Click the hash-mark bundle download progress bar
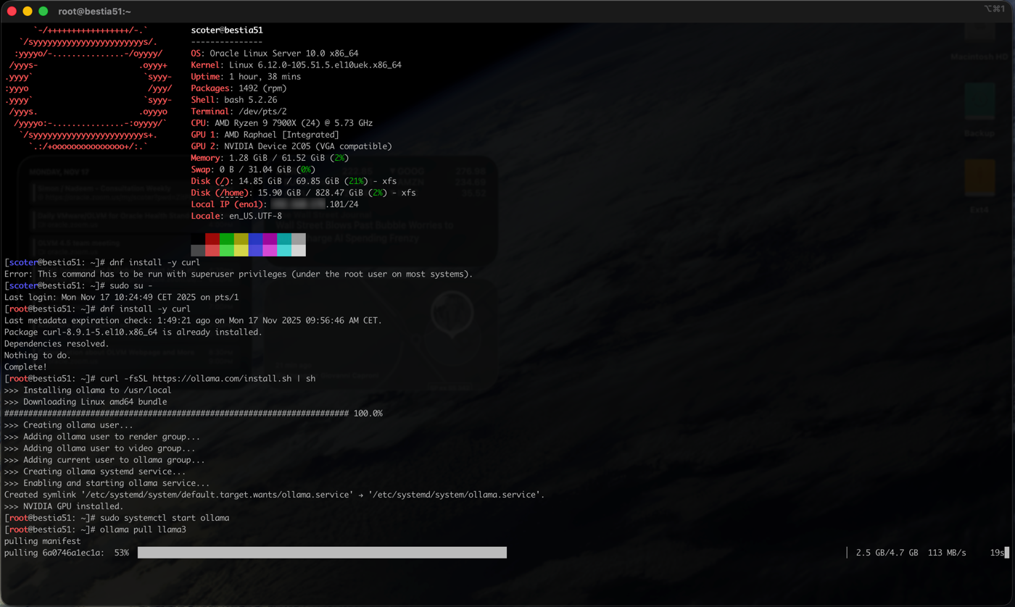Image resolution: width=1015 pixels, height=607 pixels. click(177, 414)
